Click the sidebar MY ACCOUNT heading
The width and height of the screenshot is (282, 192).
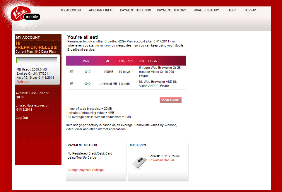[28, 37]
